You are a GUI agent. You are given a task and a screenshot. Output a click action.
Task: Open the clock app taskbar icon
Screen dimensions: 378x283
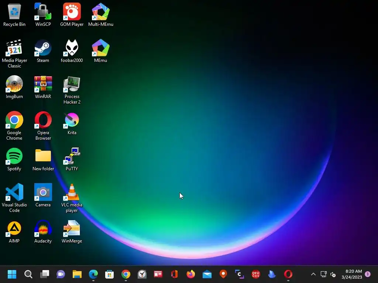142,274
